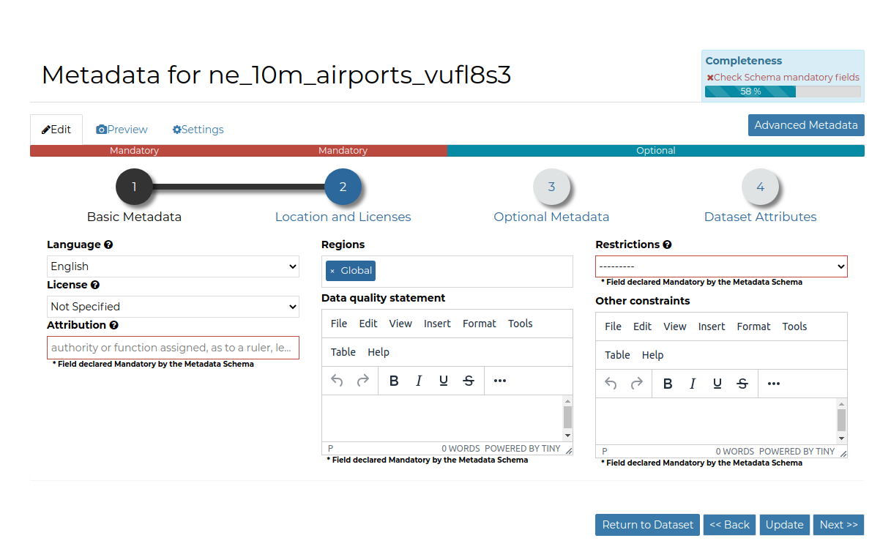This screenshot has height=560, width=891.
Task: Click redo arrow in Other constraints editor
Action: coord(636,383)
